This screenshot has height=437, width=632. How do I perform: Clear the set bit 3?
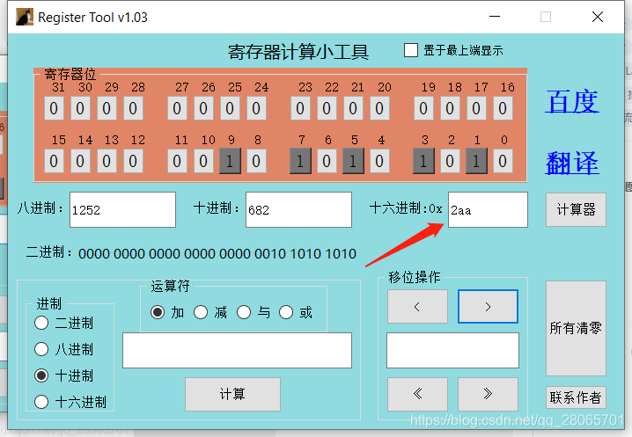[423, 161]
